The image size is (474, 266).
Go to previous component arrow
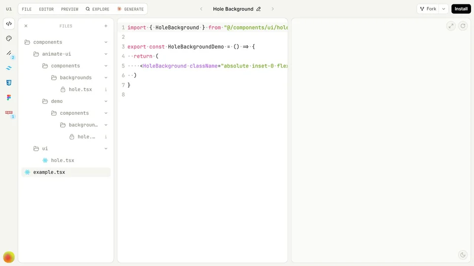(201, 9)
